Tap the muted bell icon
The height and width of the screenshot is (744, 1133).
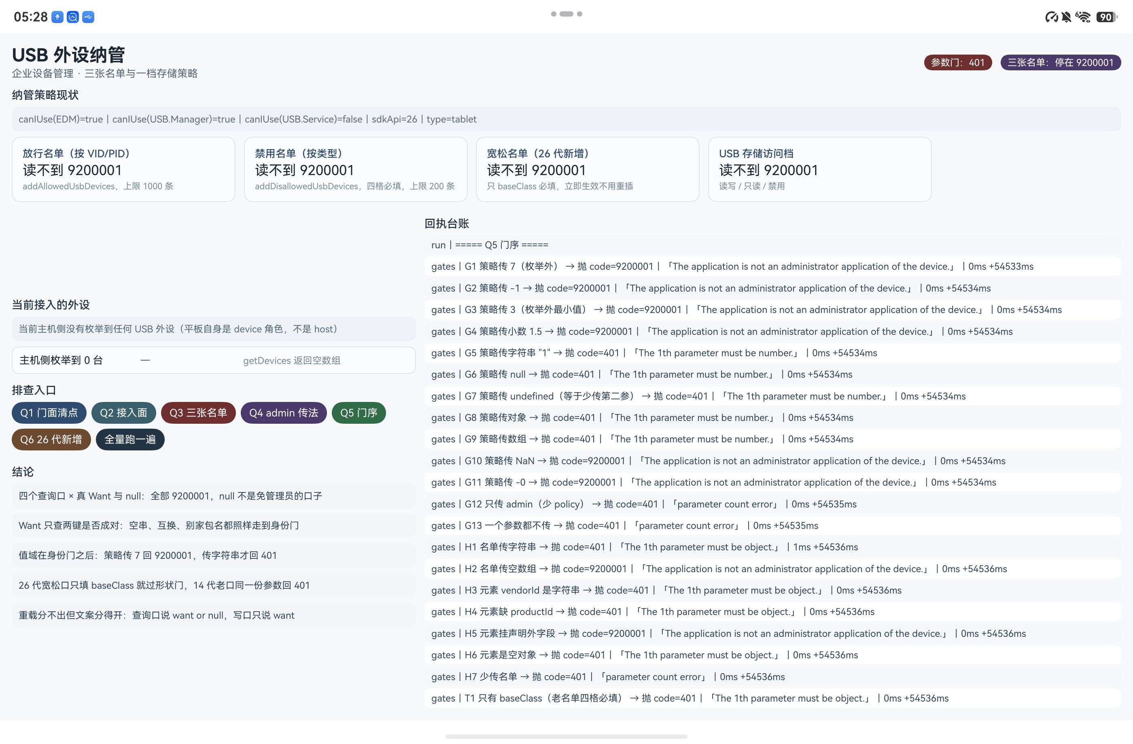tap(1066, 17)
